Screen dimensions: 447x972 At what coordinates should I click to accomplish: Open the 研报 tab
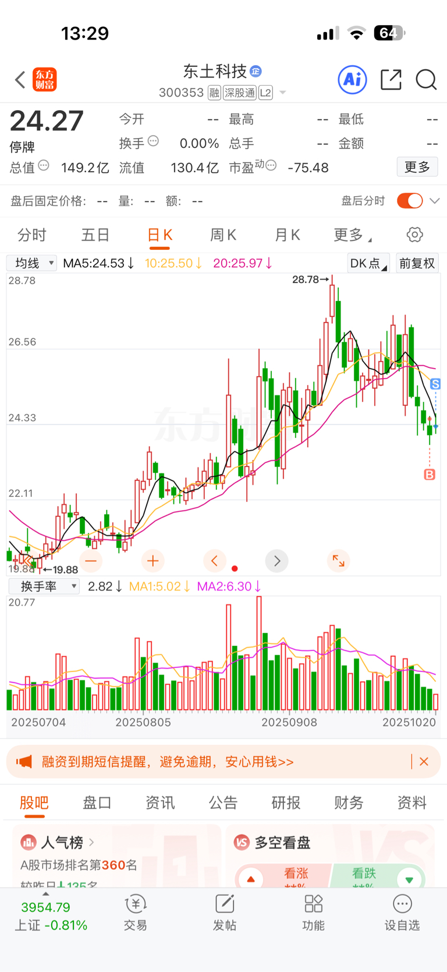pyautogui.click(x=286, y=803)
